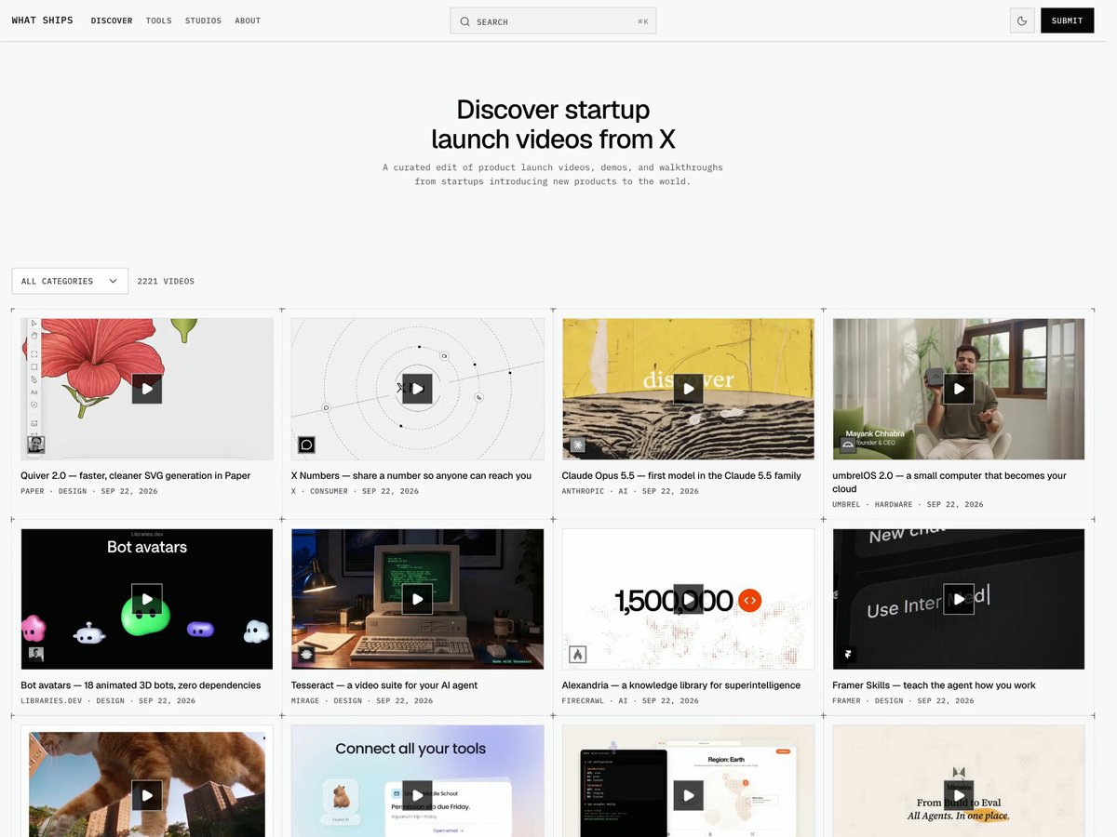Focus the Search input field
This screenshot has height=837, width=1117.
pos(553,20)
